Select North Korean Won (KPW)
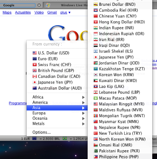 (x=120, y=139)
